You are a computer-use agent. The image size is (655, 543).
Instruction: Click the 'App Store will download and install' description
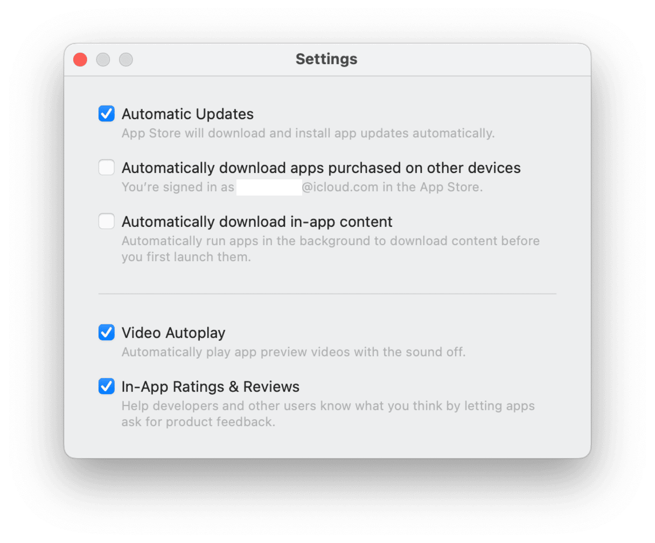308,133
